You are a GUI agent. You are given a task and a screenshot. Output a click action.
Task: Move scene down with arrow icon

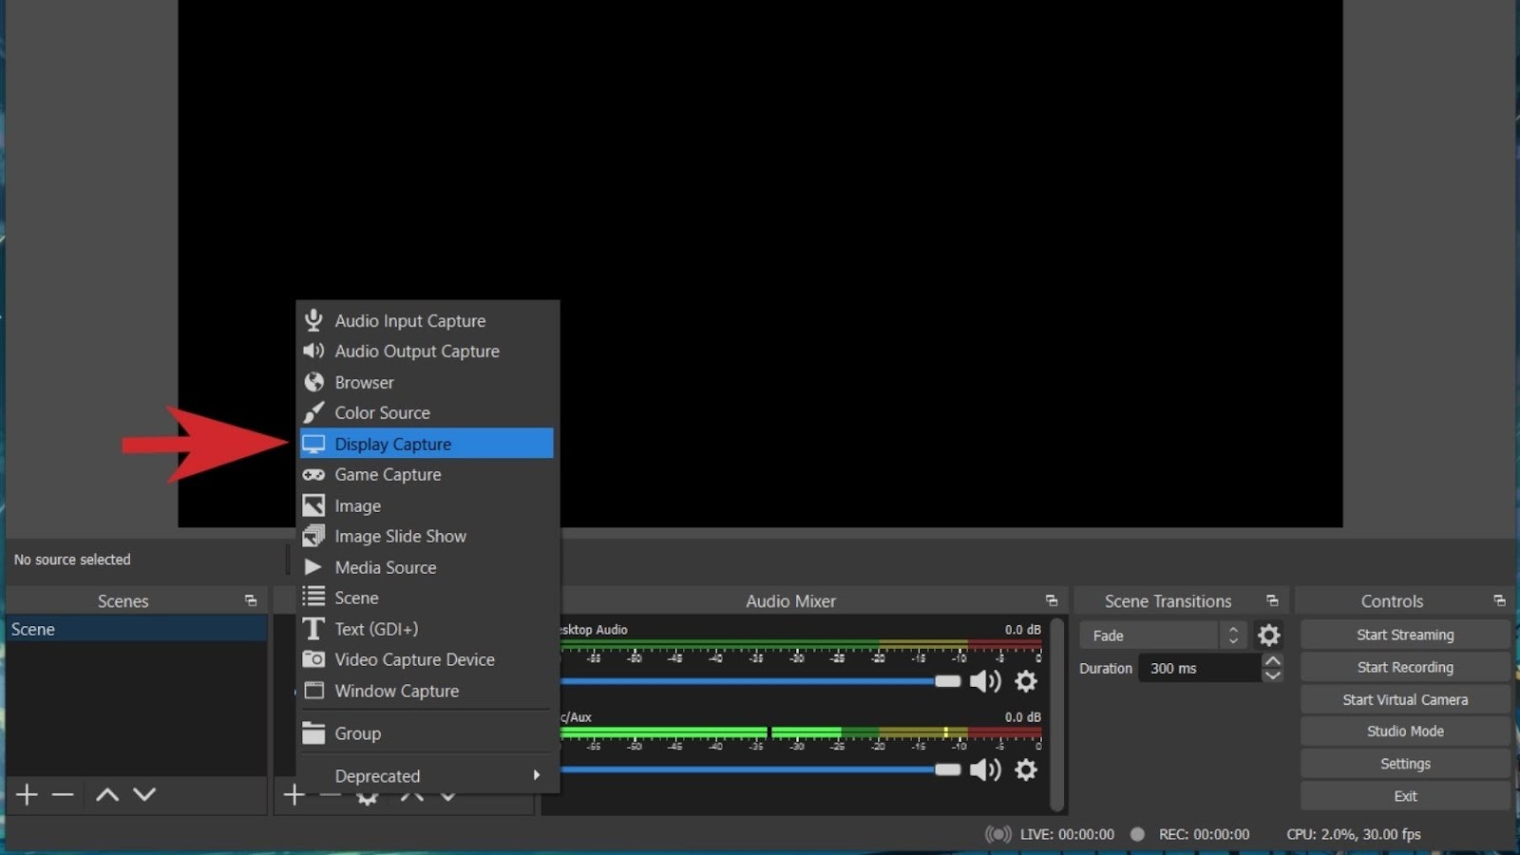(x=144, y=794)
